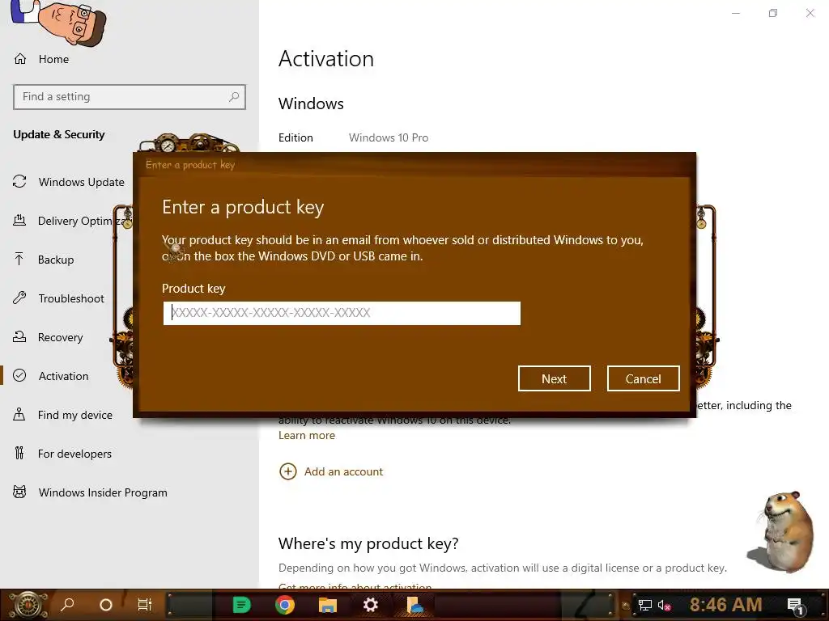Image resolution: width=829 pixels, height=621 pixels.
Task: Focus the Find a setting search box
Action: coord(130,97)
